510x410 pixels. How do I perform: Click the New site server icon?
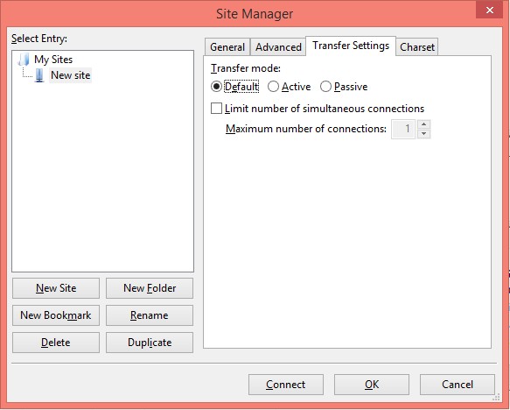tap(39, 75)
